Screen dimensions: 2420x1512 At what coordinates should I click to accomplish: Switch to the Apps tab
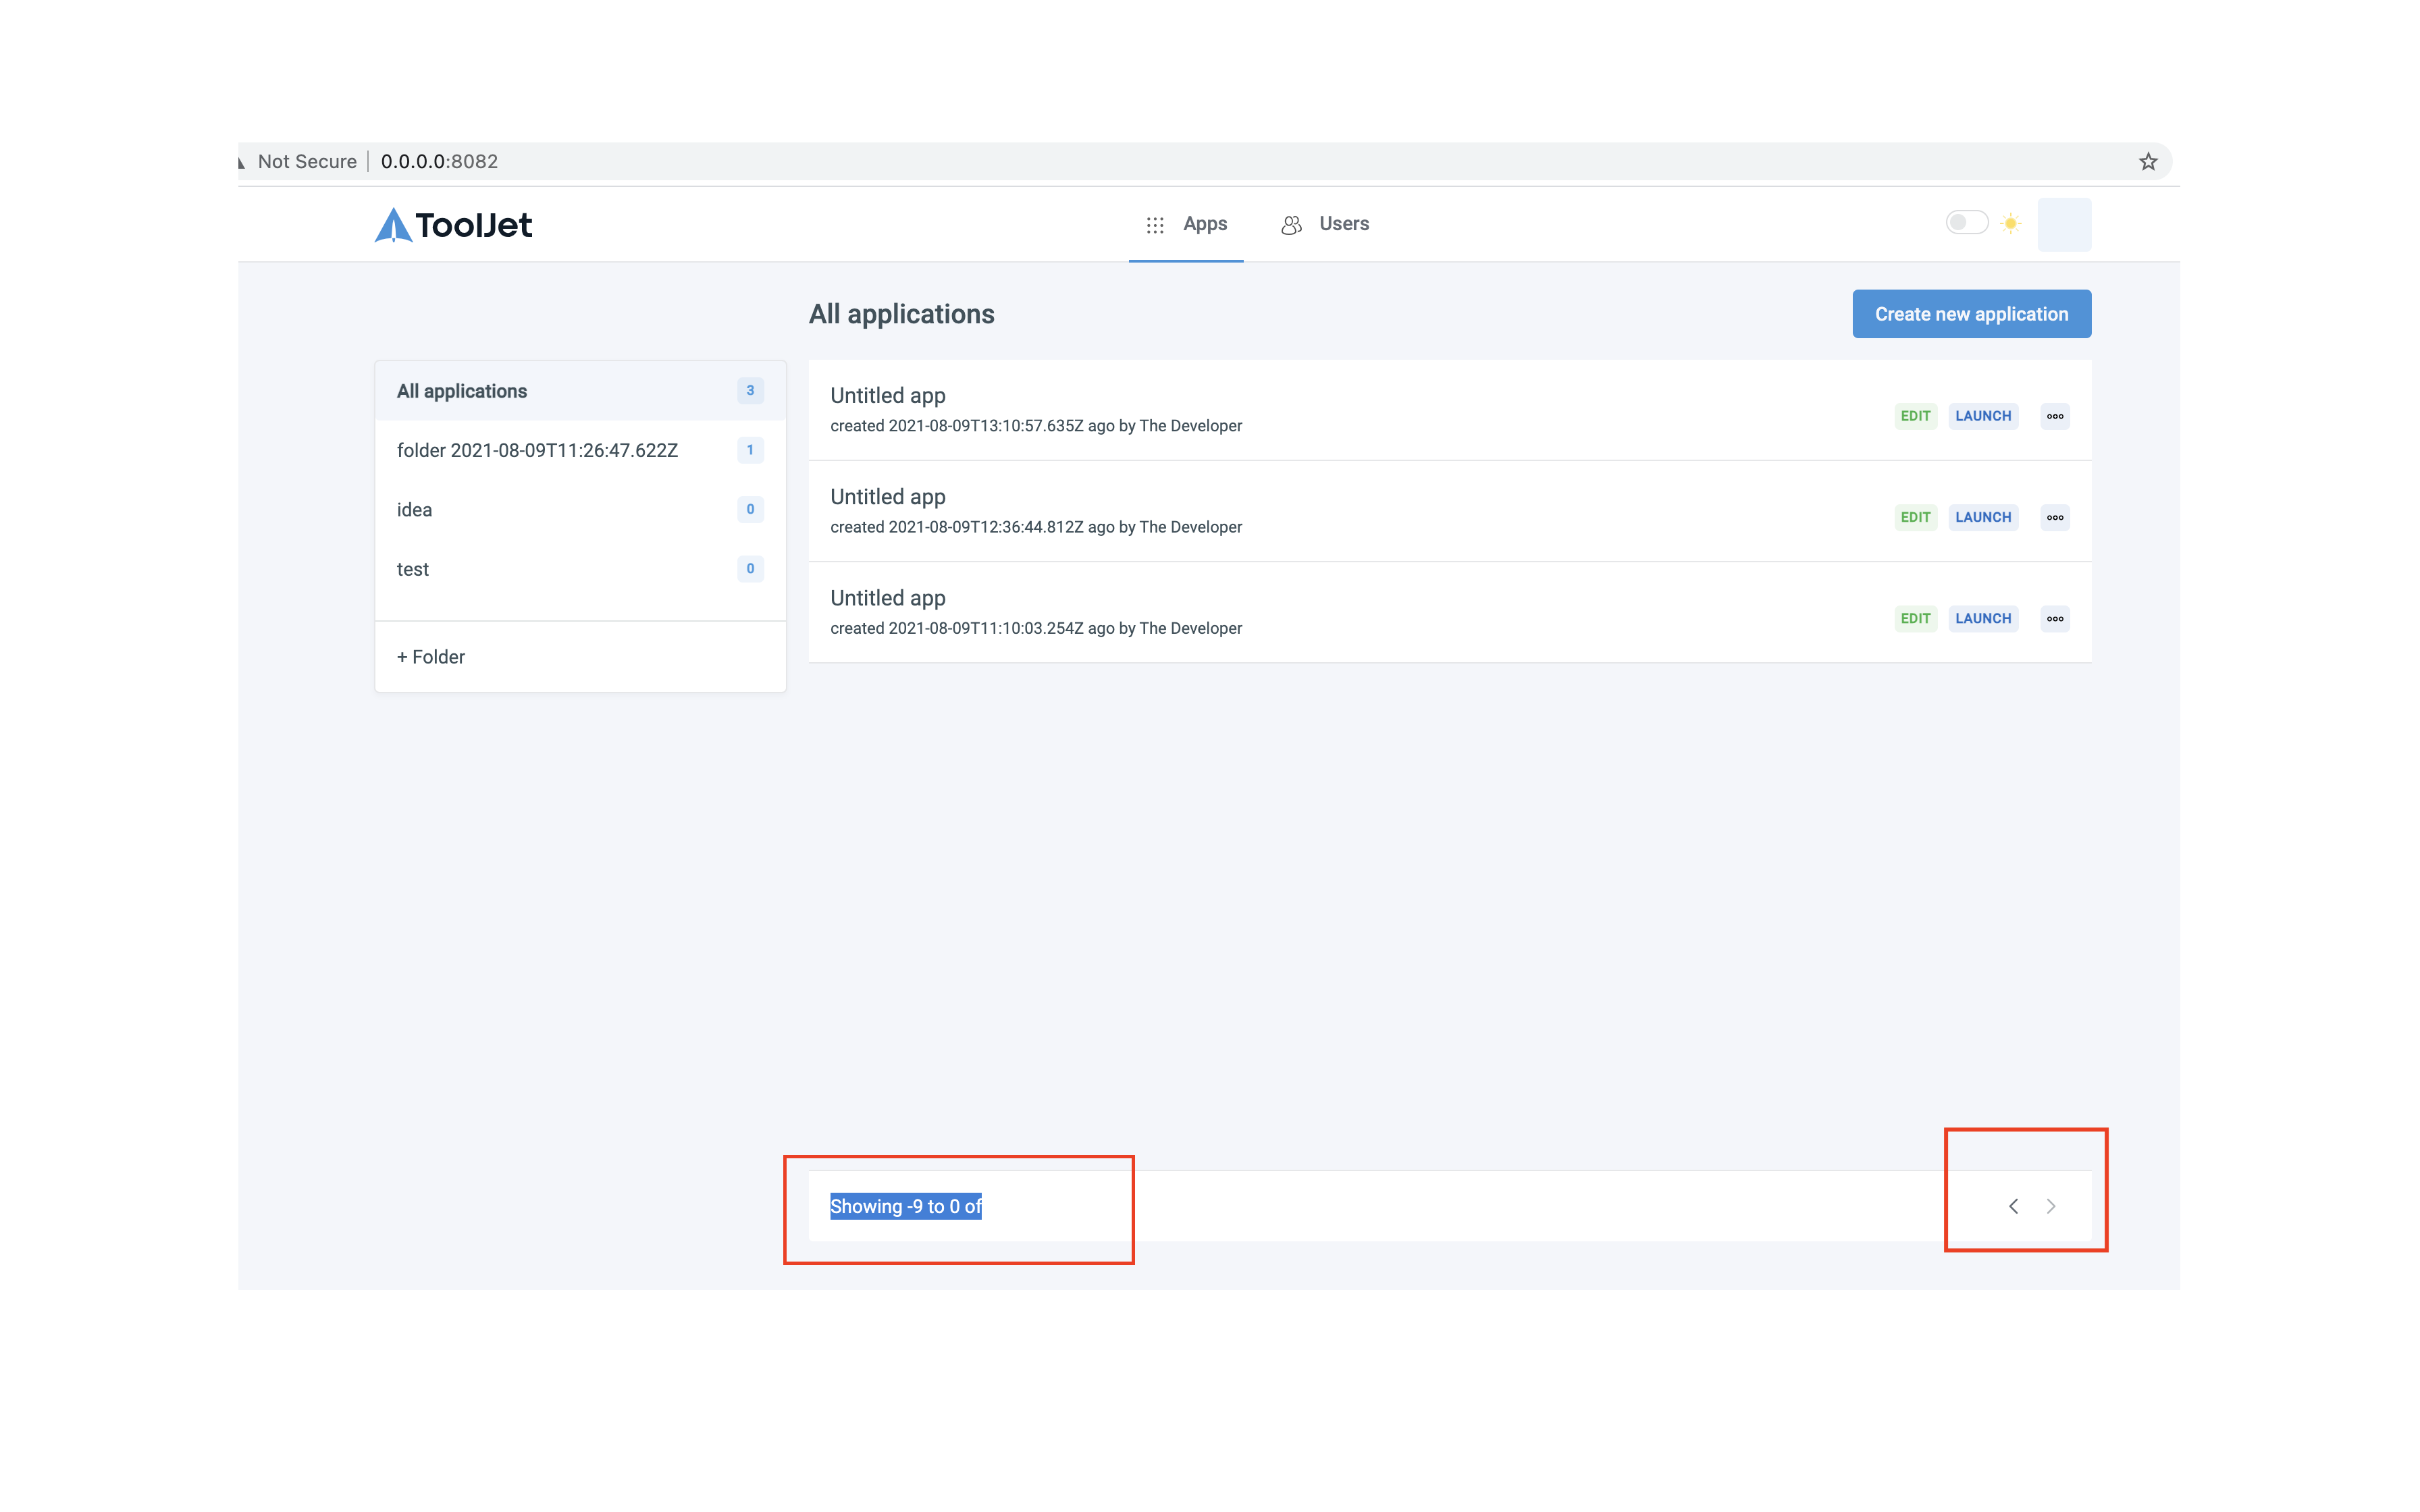[1204, 224]
